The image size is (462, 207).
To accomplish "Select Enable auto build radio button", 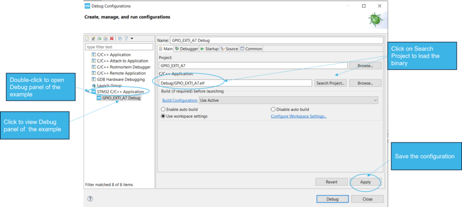I will [163, 109].
